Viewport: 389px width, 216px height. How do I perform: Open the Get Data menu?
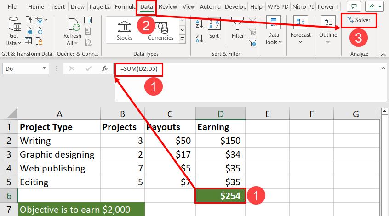click(x=14, y=32)
